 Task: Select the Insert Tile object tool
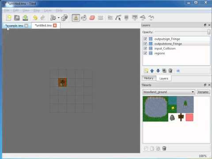coord(135,18)
